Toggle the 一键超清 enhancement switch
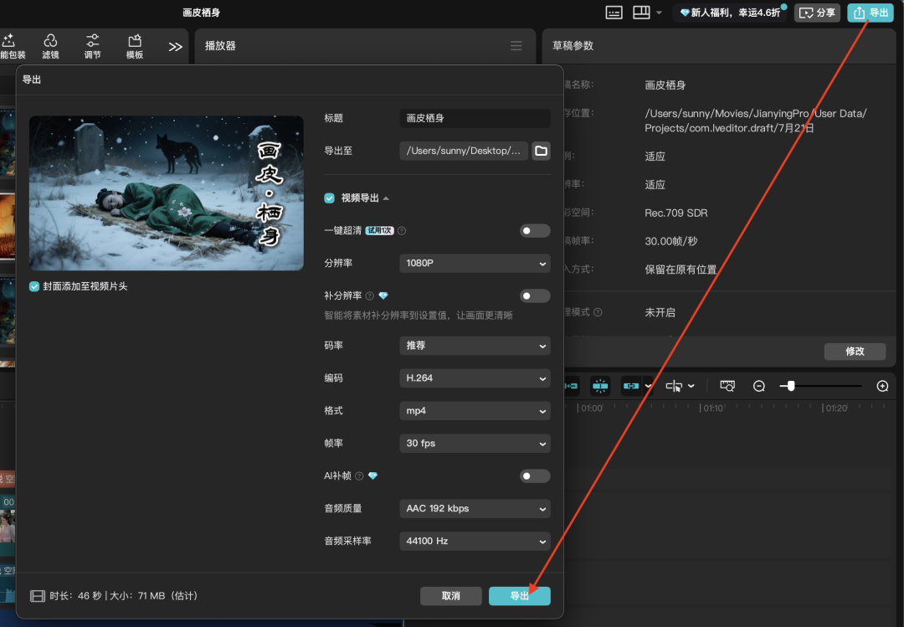The width and height of the screenshot is (904, 627). pos(534,230)
